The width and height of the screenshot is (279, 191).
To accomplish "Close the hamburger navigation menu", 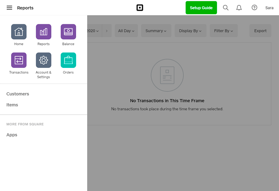I will pyautogui.click(x=9, y=8).
